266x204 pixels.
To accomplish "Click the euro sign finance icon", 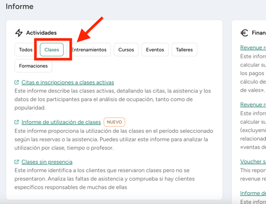I will click(x=244, y=33).
